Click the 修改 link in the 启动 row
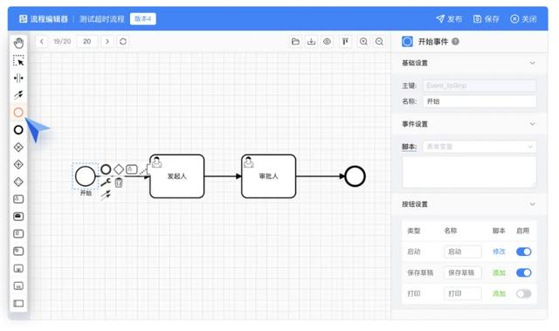559x331 pixels. click(499, 252)
